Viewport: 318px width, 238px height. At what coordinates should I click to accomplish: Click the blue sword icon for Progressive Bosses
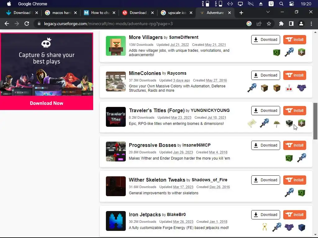click(x=302, y=158)
